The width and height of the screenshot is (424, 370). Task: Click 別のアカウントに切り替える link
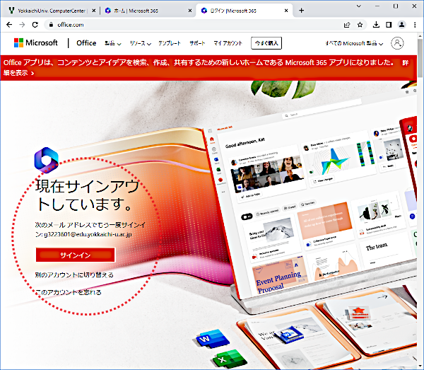pyautogui.click(x=74, y=275)
